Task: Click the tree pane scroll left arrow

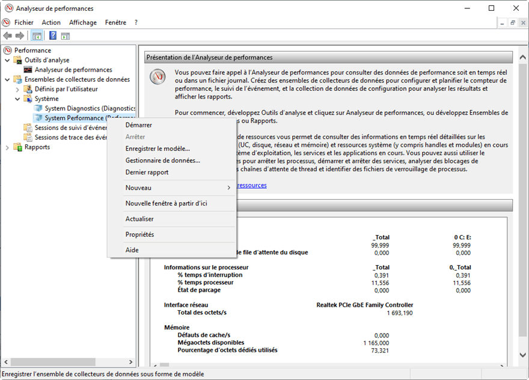Action: 6,362
